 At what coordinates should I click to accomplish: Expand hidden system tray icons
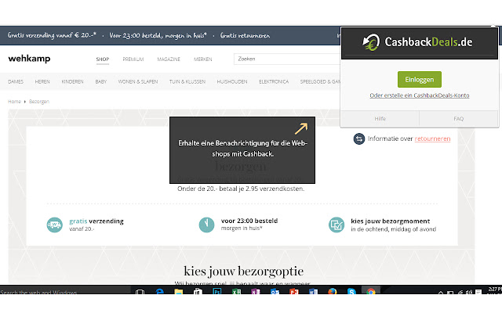[441, 292]
